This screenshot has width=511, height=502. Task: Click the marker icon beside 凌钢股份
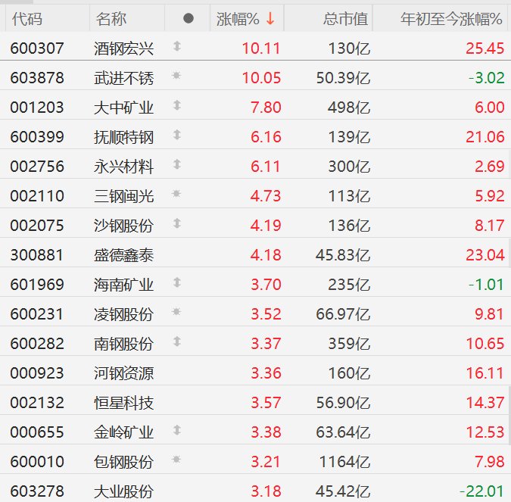[x=177, y=313]
